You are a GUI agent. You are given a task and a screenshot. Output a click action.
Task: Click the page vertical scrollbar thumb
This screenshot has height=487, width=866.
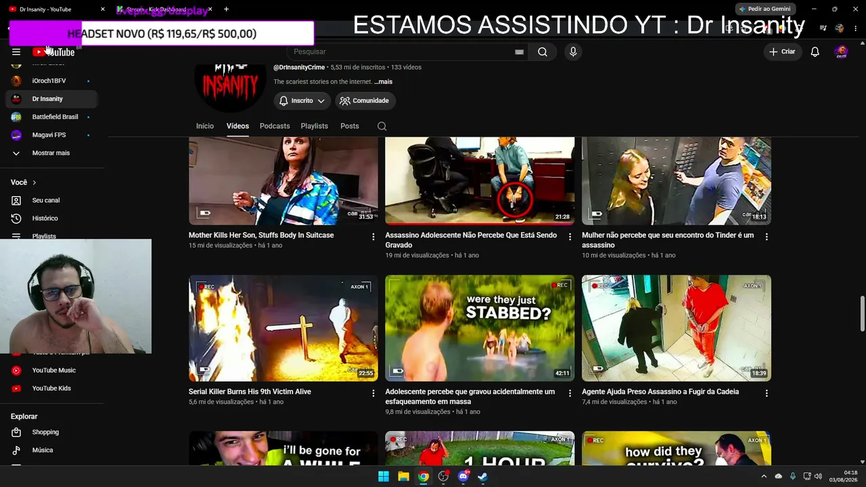click(x=862, y=314)
